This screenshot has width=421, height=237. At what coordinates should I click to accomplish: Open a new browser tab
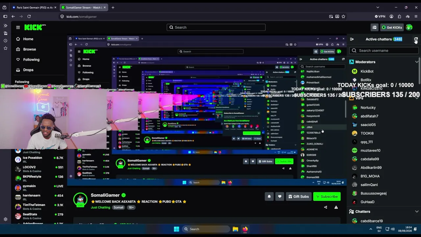tap(113, 7)
